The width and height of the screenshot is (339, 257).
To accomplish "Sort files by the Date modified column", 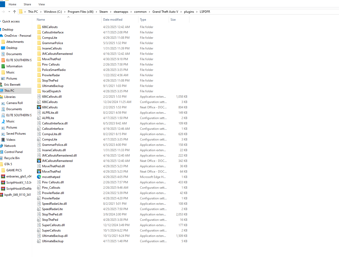I will pos(113,20).
